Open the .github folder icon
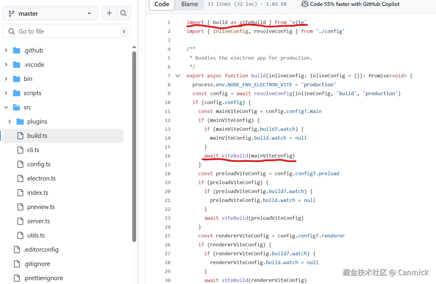The image size is (436, 284). 17,50
